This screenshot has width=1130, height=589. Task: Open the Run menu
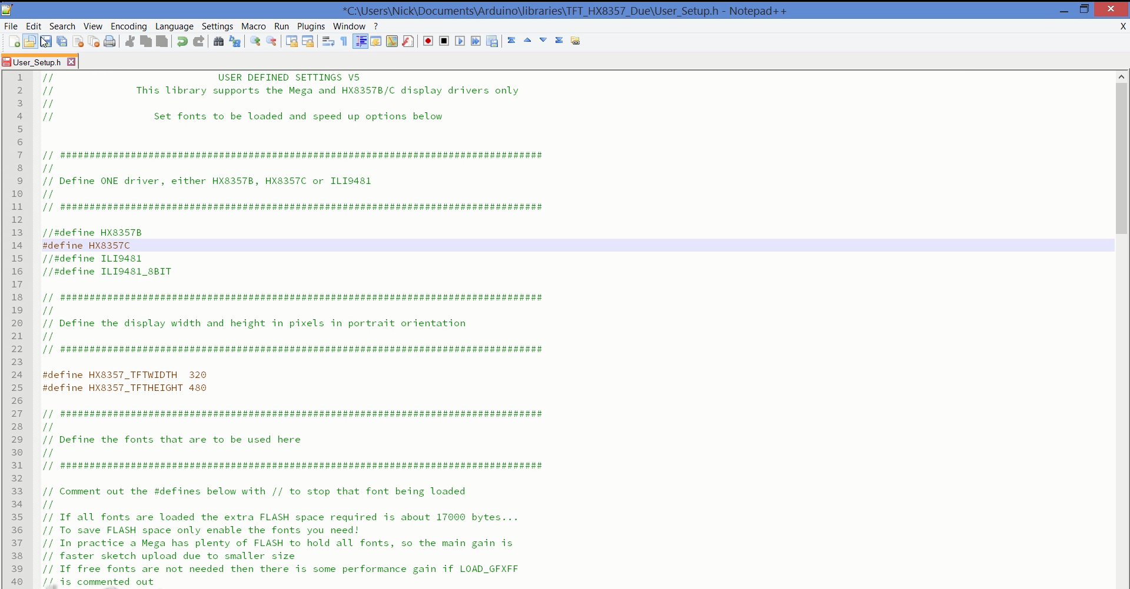[282, 26]
